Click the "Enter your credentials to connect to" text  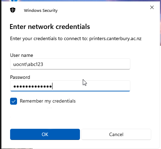pos(49,39)
